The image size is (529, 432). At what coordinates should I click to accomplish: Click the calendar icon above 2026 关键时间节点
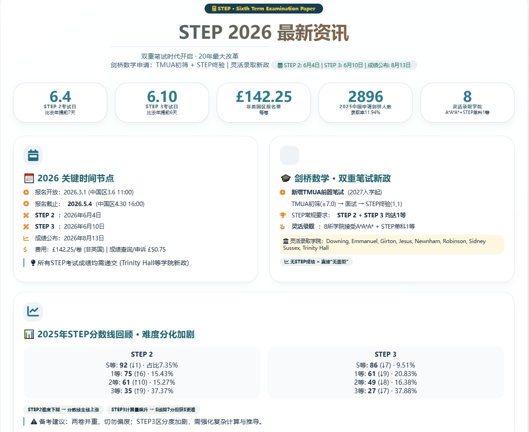click(33, 155)
